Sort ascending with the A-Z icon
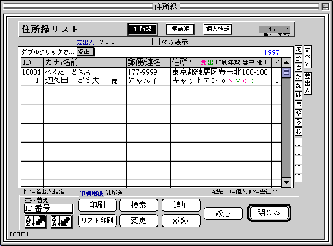 click(x=36, y=221)
